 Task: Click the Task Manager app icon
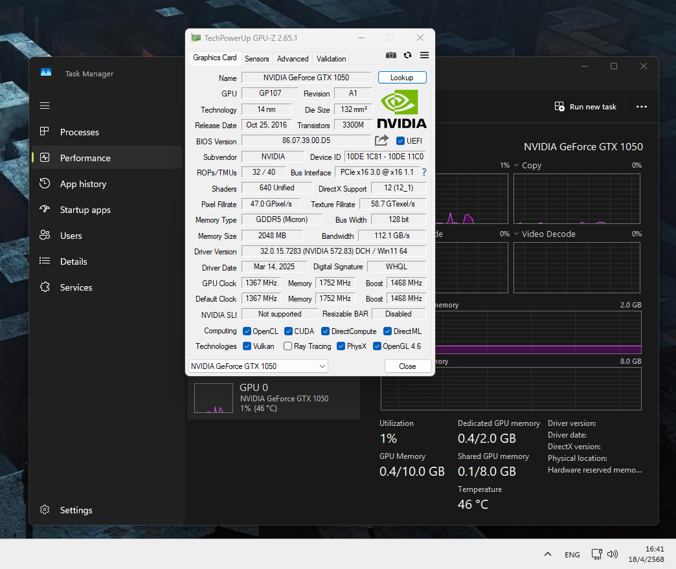[x=46, y=73]
